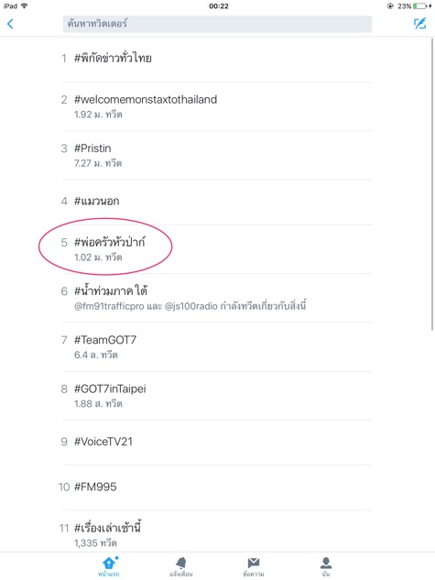Image resolution: width=435 pixels, height=580 pixels.
Task: Tap the battery indicator in status bar
Action: pyautogui.click(x=419, y=5)
